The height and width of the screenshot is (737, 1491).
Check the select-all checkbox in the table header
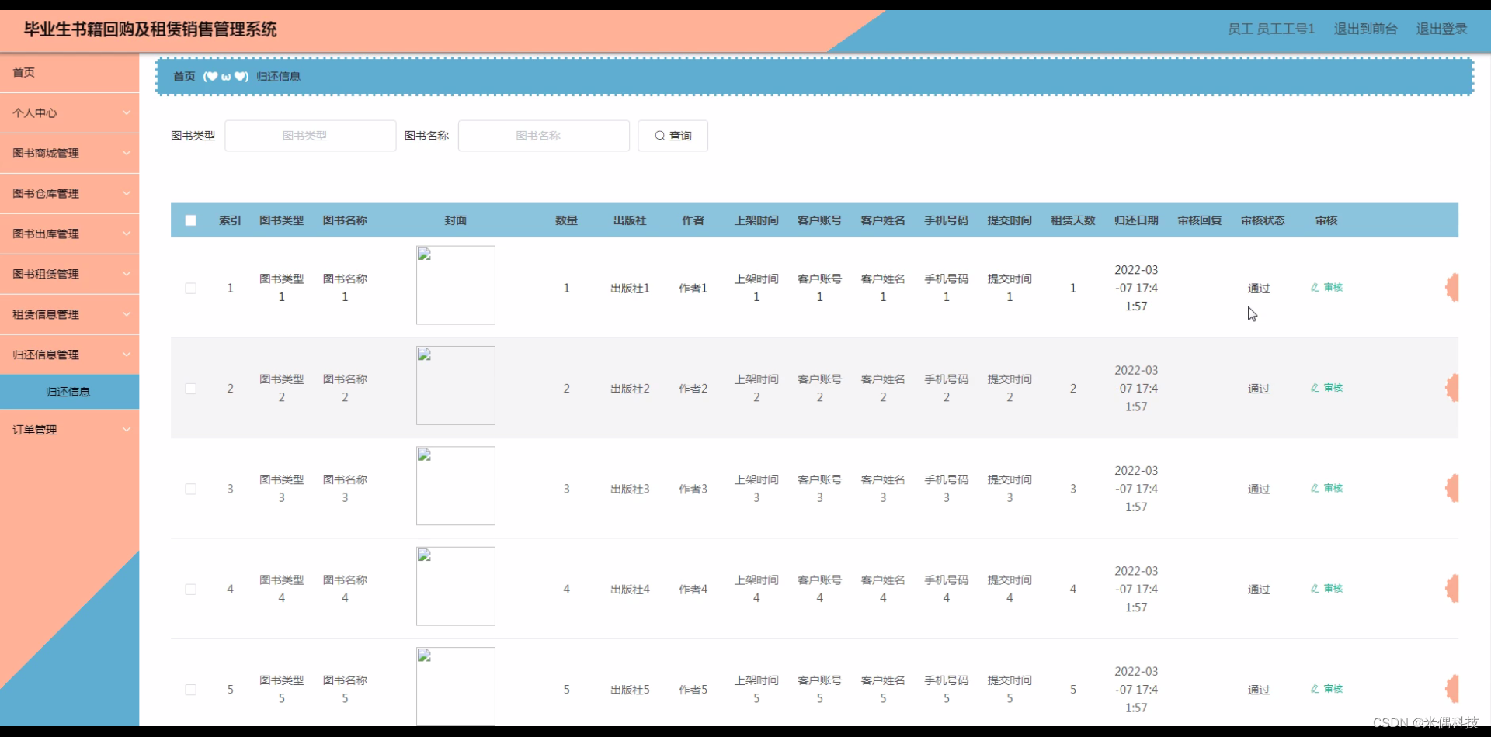191,220
